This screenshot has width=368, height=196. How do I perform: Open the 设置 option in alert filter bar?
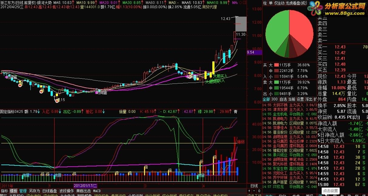coord(300,99)
